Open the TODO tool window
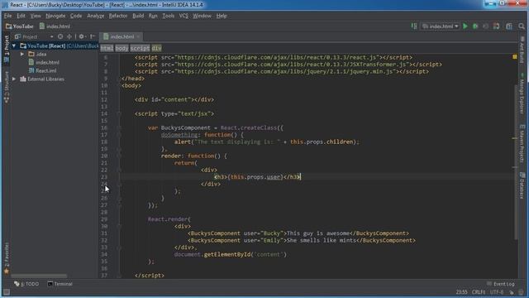Image resolution: width=529 pixels, height=298 pixels. pyautogui.click(x=26, y=284)
